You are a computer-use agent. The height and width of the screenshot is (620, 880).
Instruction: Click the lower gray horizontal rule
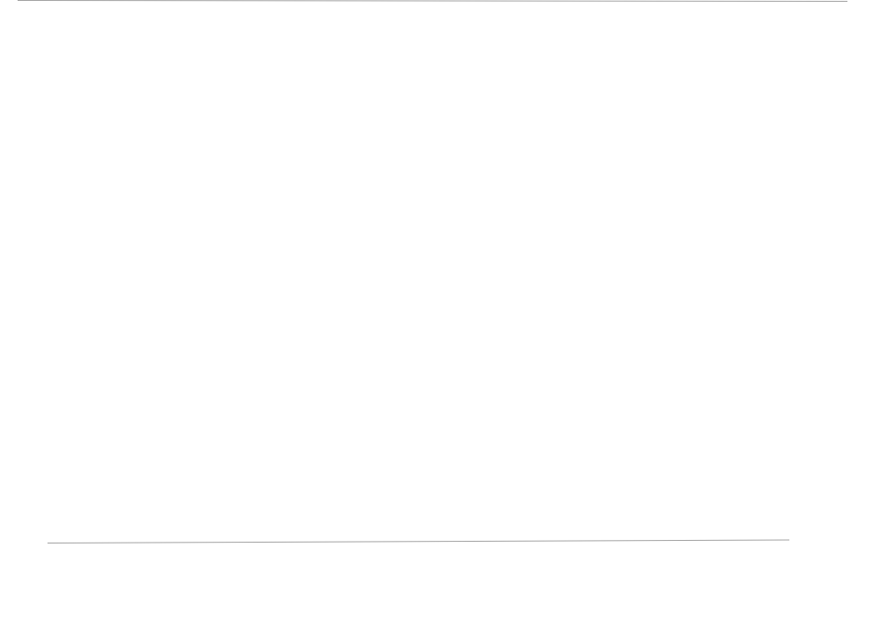[418, 542]
